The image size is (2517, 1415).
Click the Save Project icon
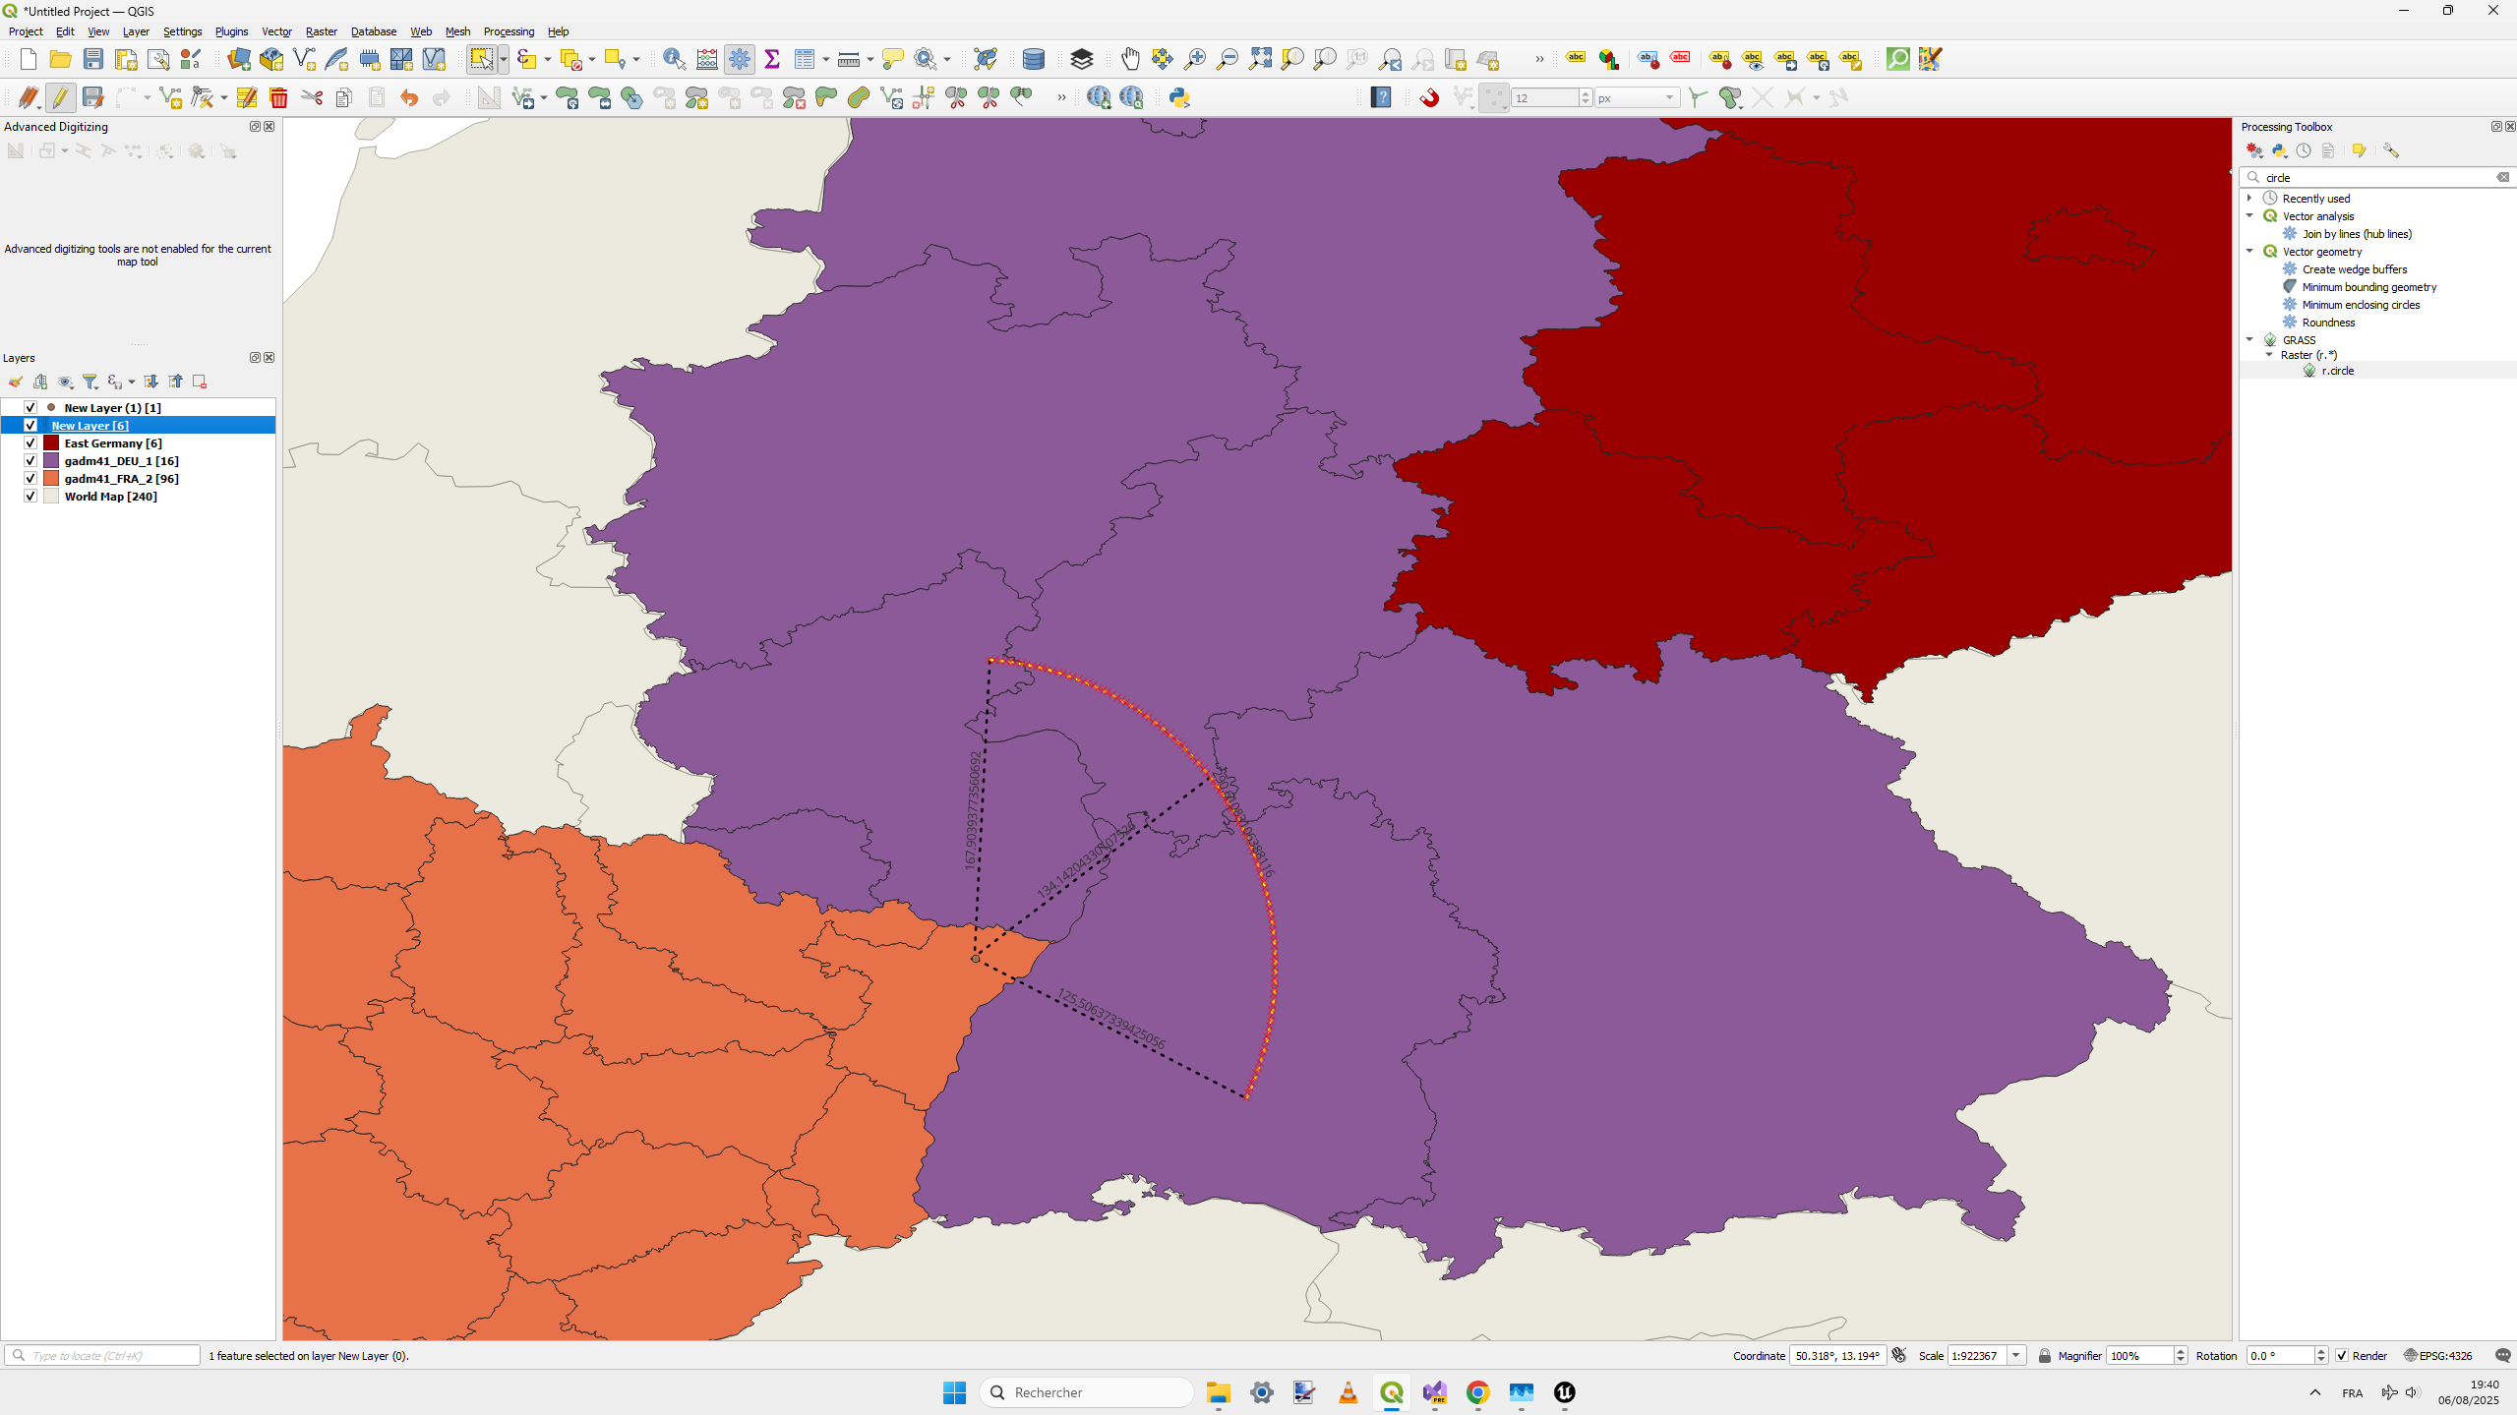(93, 59)
